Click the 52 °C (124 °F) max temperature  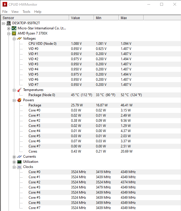131,95
